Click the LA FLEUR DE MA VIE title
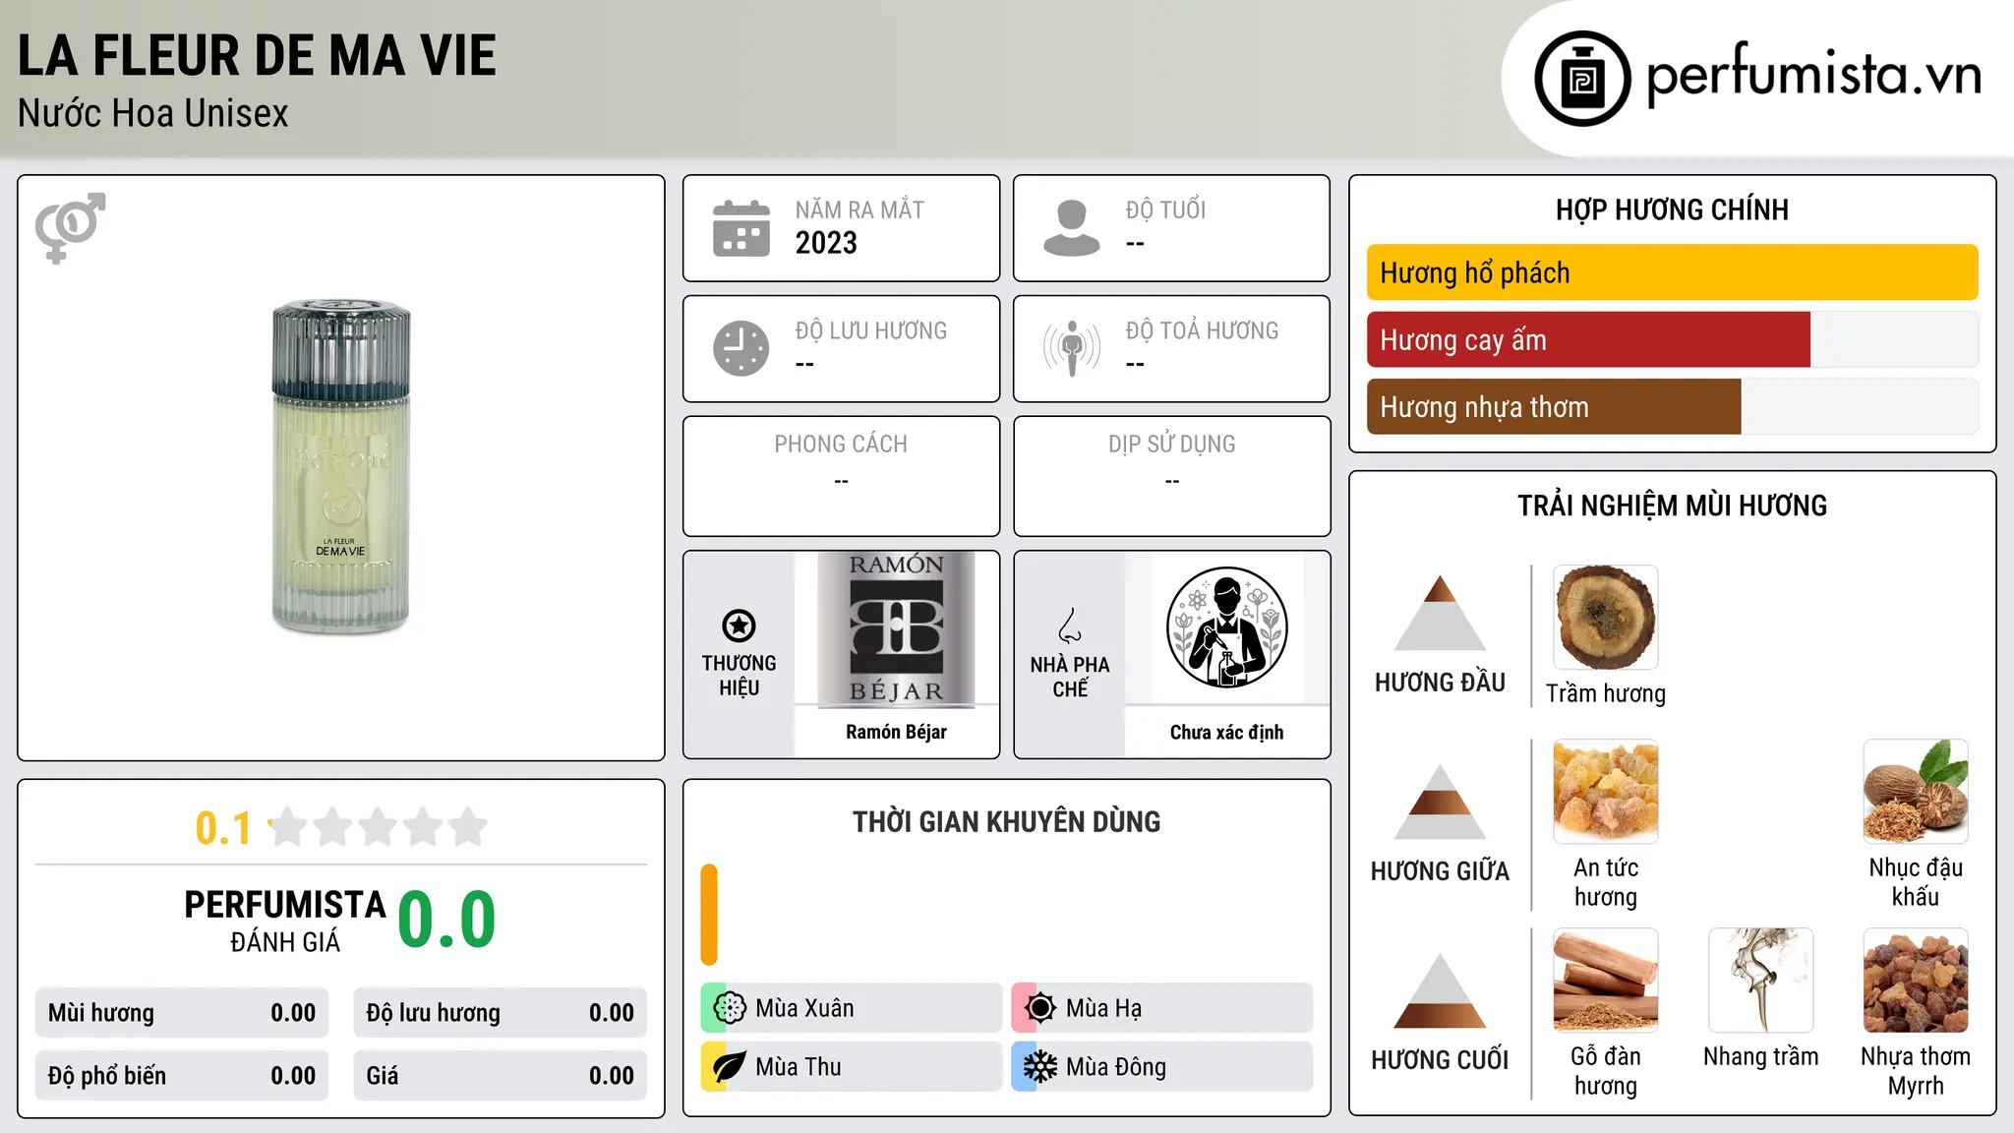The image size is (2014, 1133). (257, 55)
